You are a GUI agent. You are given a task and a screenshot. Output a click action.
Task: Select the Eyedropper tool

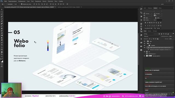(x=2, y=21)
